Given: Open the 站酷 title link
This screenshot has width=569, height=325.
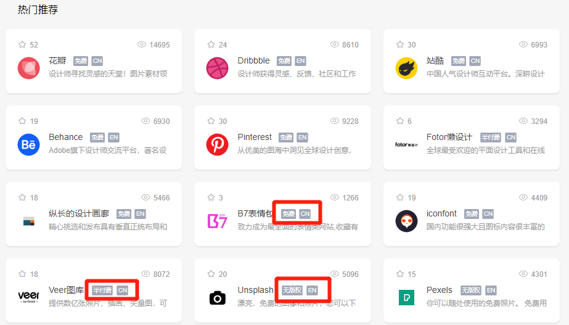Looking at the screenshot, I should tap(435, 60).
